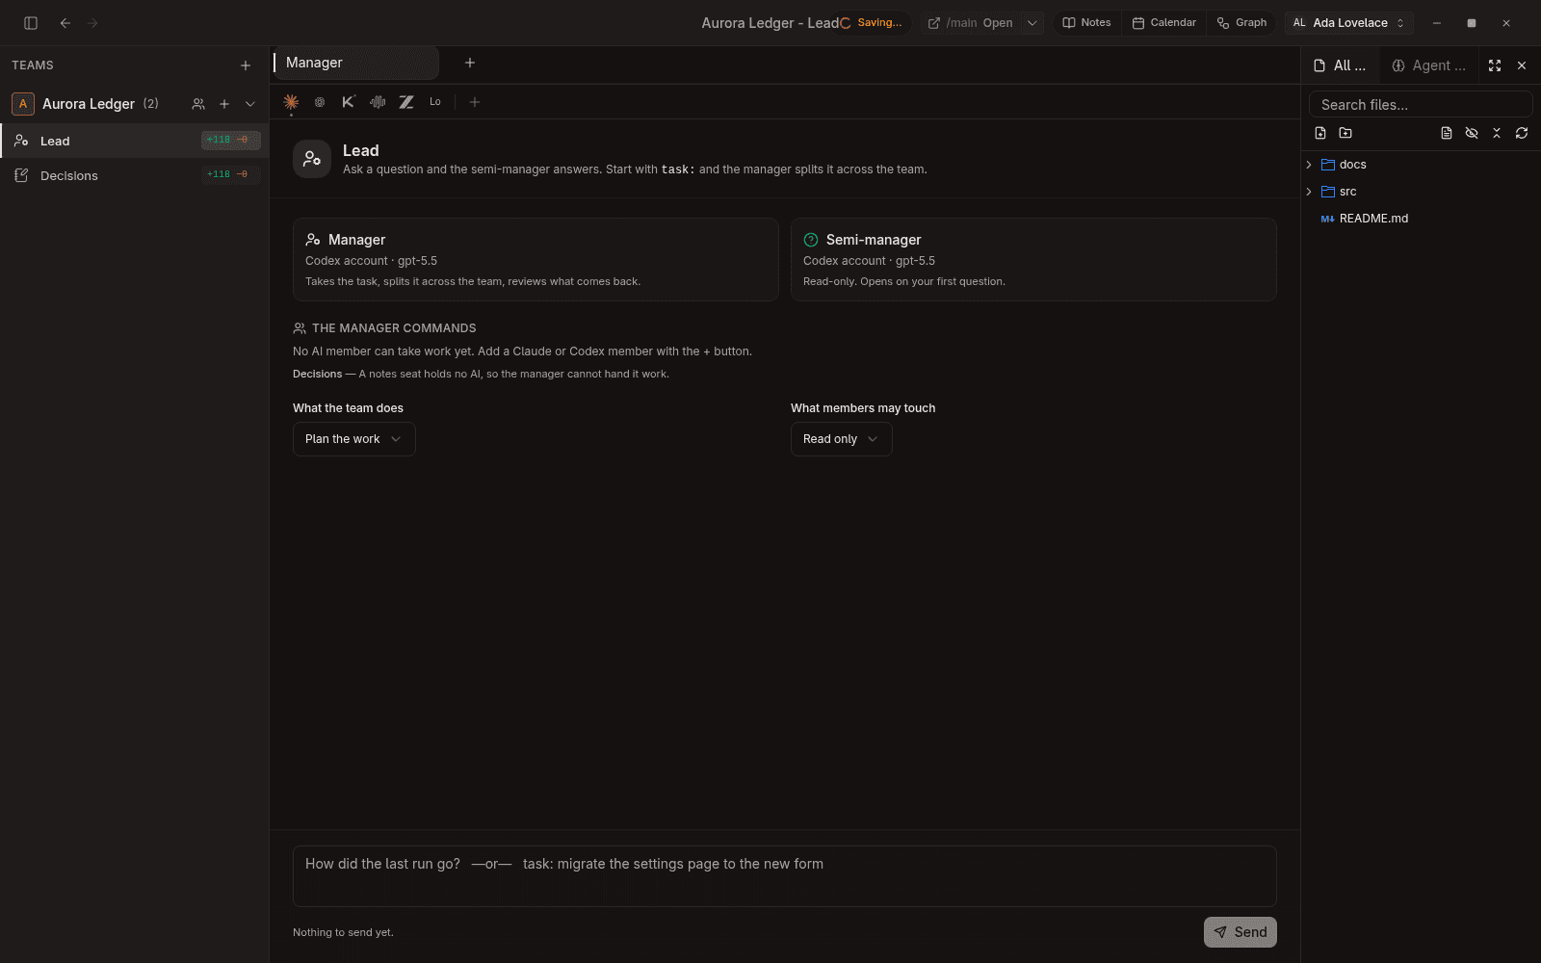The width and height of the screenshot is (1541, 963).
Task: Collapse the Aurora Ledger team chevron
Action: pos(250,104)
